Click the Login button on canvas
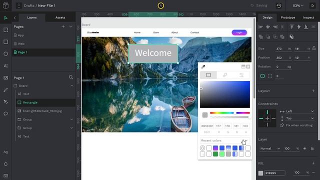The height and width of the screenshot is (180, 320). (239, 32)
